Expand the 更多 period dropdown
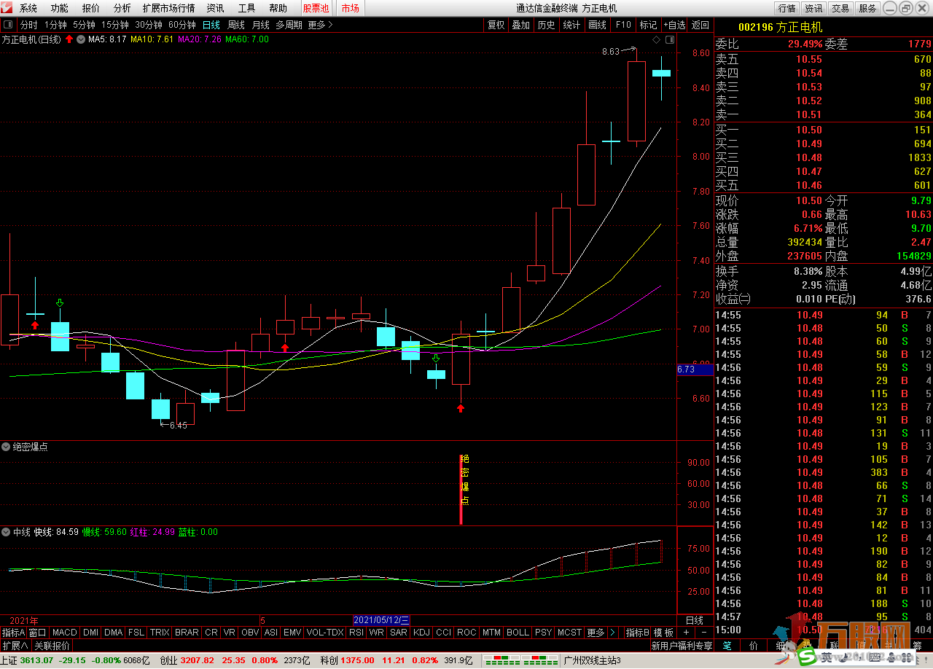The height and width of the screenshot is (669, 933). 321,25
